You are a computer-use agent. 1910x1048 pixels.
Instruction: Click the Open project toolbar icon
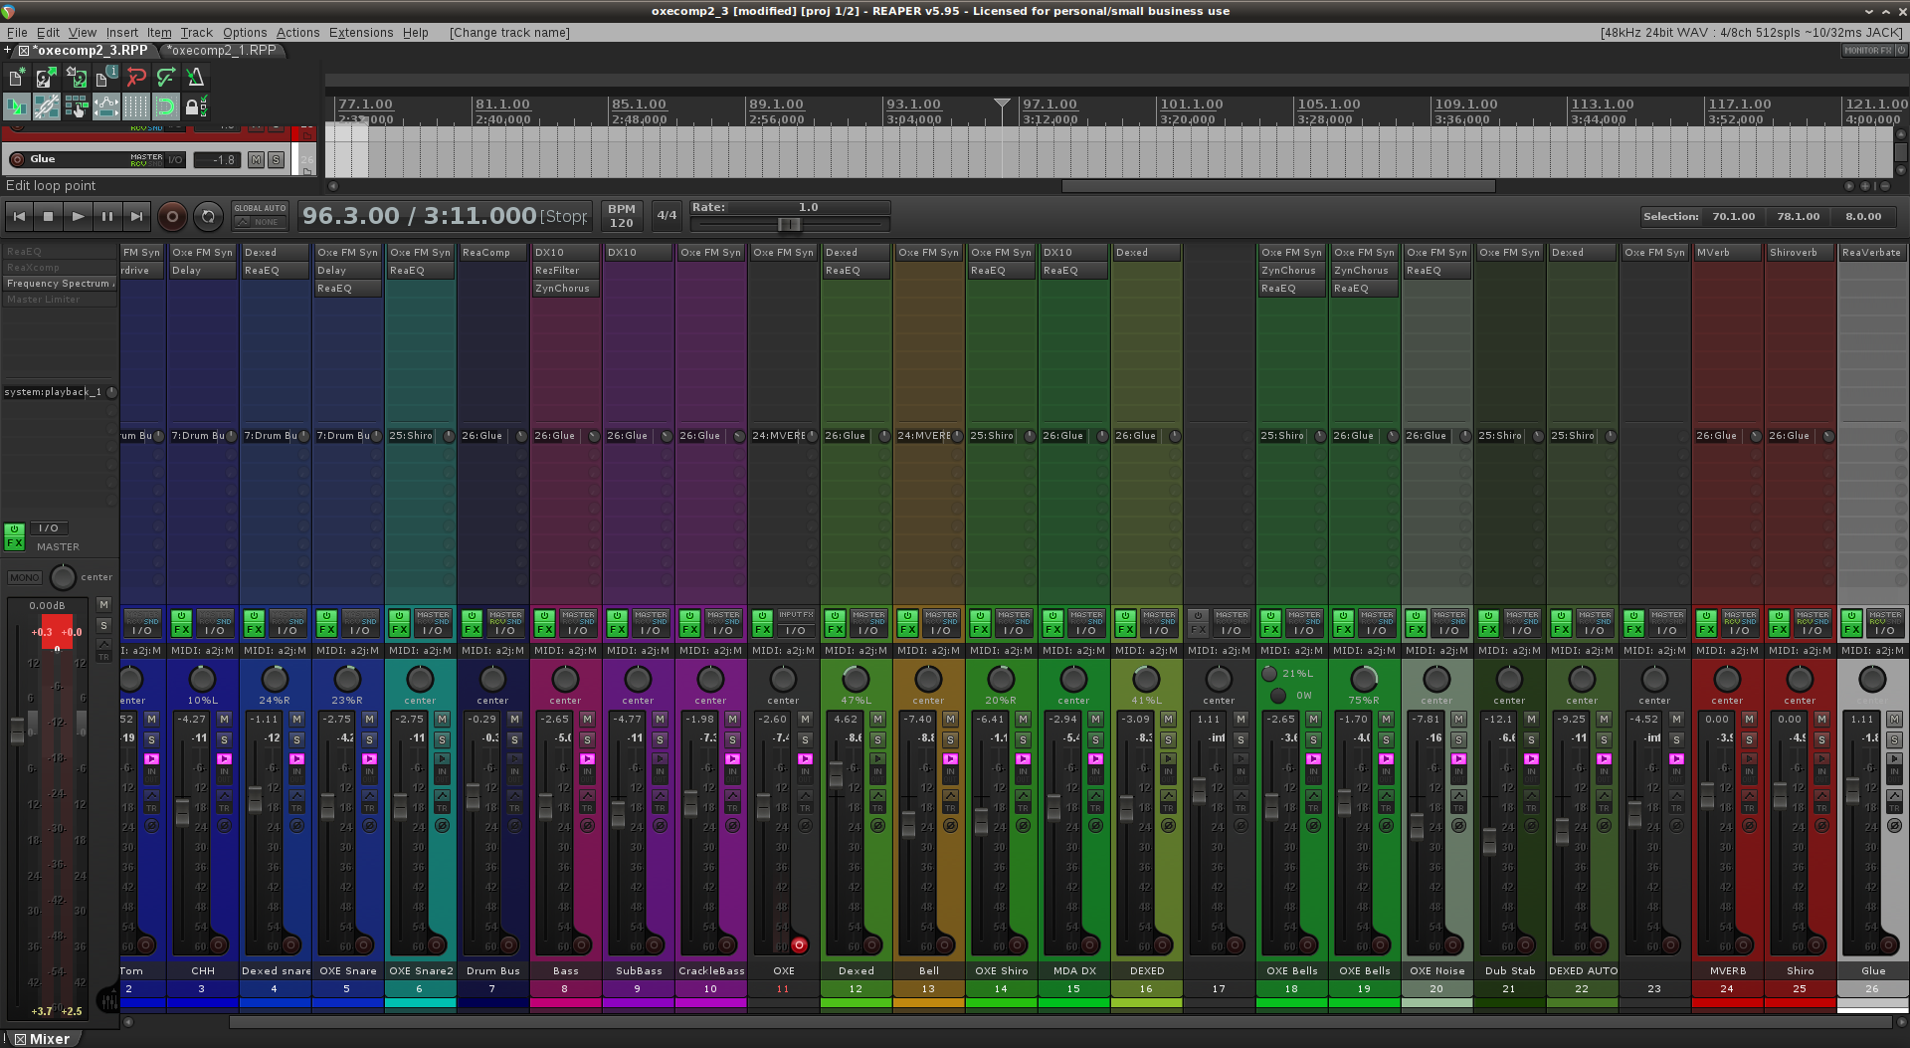(47, 77)
